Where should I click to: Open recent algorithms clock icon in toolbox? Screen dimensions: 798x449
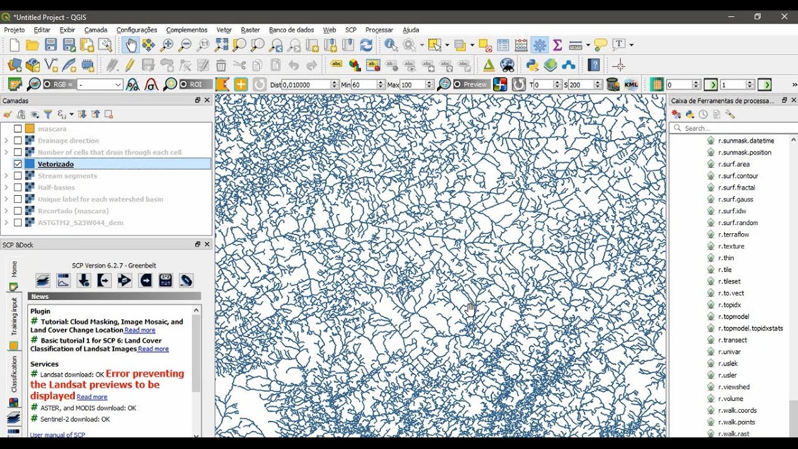pyautogui.click(x=703, y=114)
